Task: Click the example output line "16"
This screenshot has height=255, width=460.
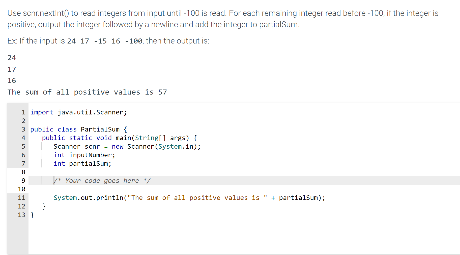Action: (12, 81)
